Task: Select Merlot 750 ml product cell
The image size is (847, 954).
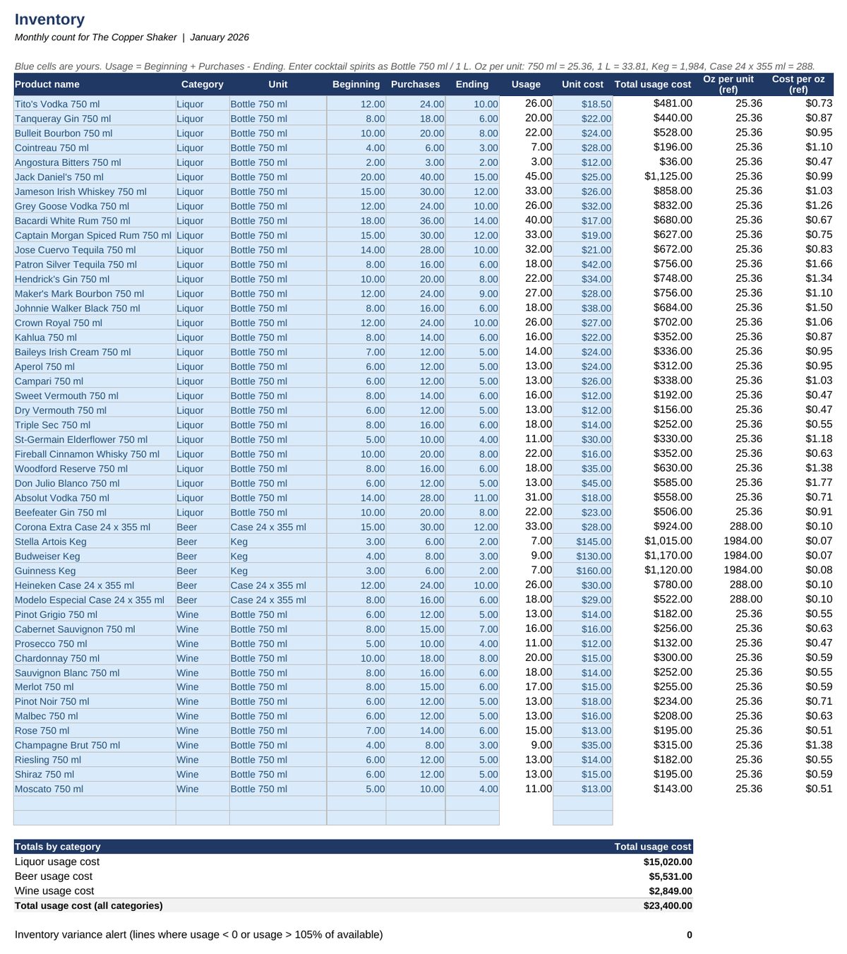Action: pyautogui.click(x=95, y=687)
